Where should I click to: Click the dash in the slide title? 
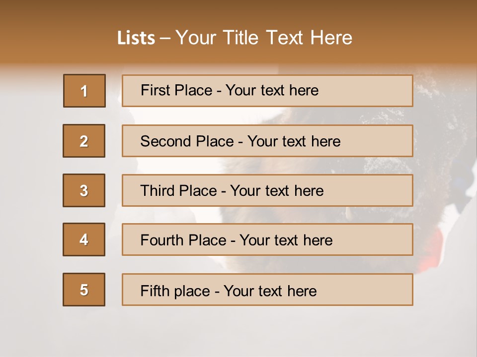click(x=165, y=38)
